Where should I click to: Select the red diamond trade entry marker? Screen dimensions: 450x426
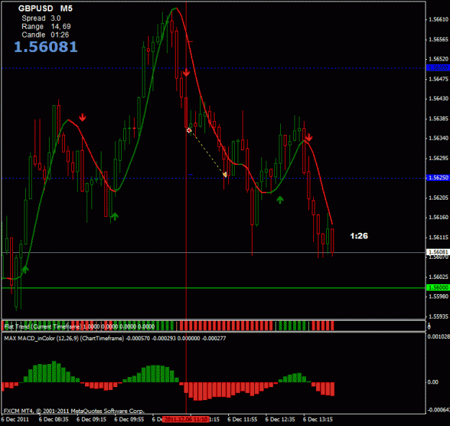pyautogui.click(x=189, y=130)
